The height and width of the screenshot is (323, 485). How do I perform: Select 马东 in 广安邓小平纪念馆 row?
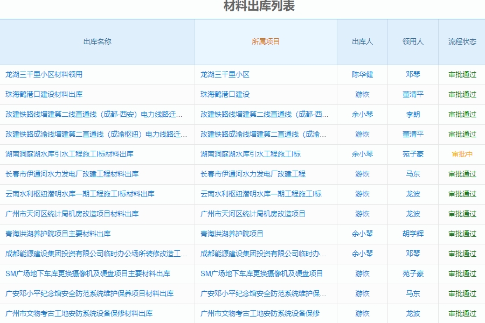click(x=413, y=293)
